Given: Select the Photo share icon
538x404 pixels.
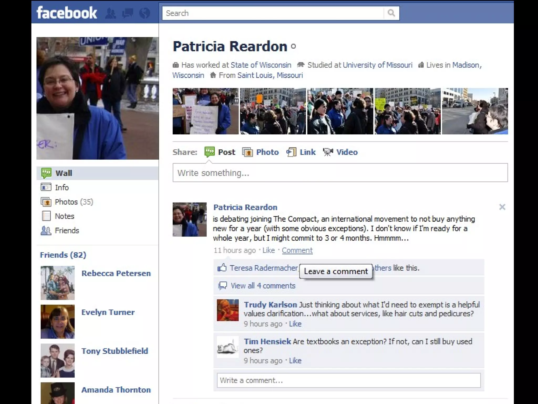Looking at the screenshot, I should pos(247,152).
